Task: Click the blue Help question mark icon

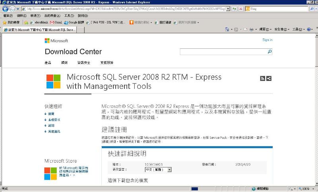Action: 309,29
